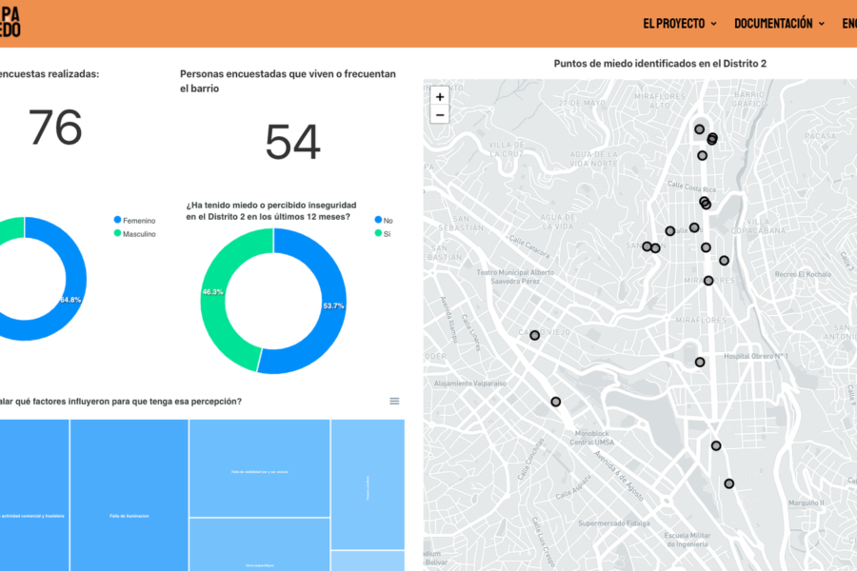Viewport: 857px width, 571px height.
Task: Zoom in the map with plus button
Action: coord(439,97)
